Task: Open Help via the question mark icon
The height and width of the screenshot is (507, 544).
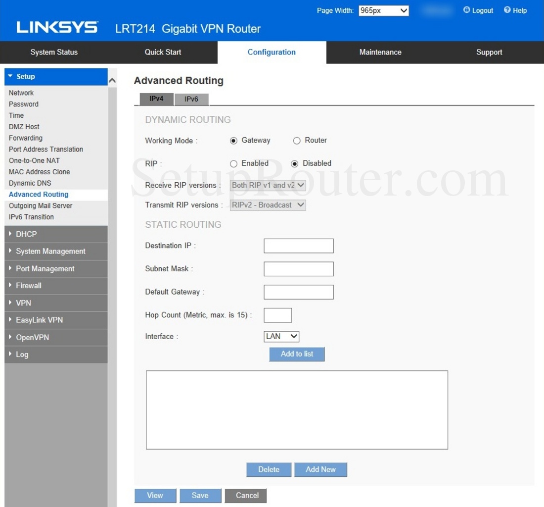Action: pyautogui.click(x=507, y=10)
